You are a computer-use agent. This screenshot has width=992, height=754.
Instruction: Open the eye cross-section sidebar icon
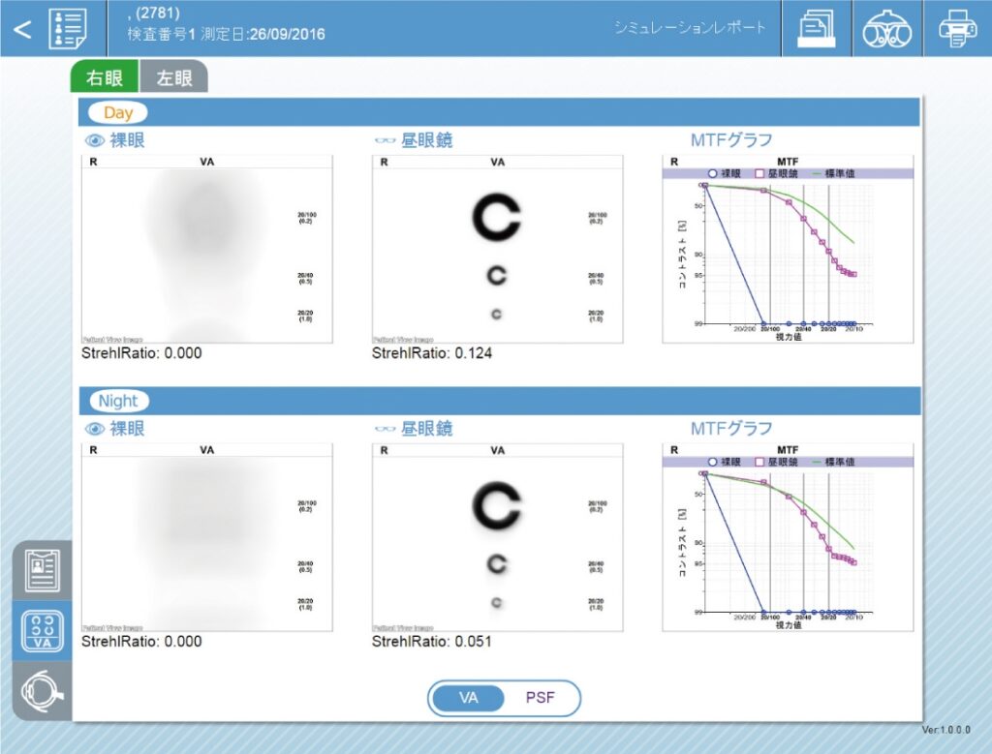(x=43, y=691)
